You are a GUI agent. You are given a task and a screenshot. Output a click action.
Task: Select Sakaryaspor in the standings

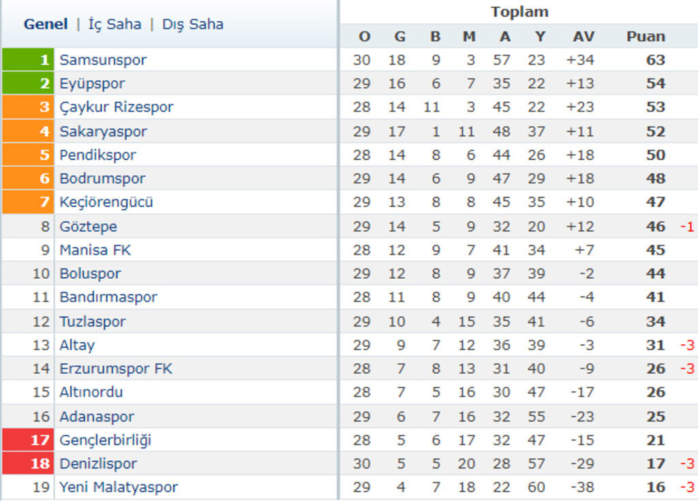coord(103,131)
